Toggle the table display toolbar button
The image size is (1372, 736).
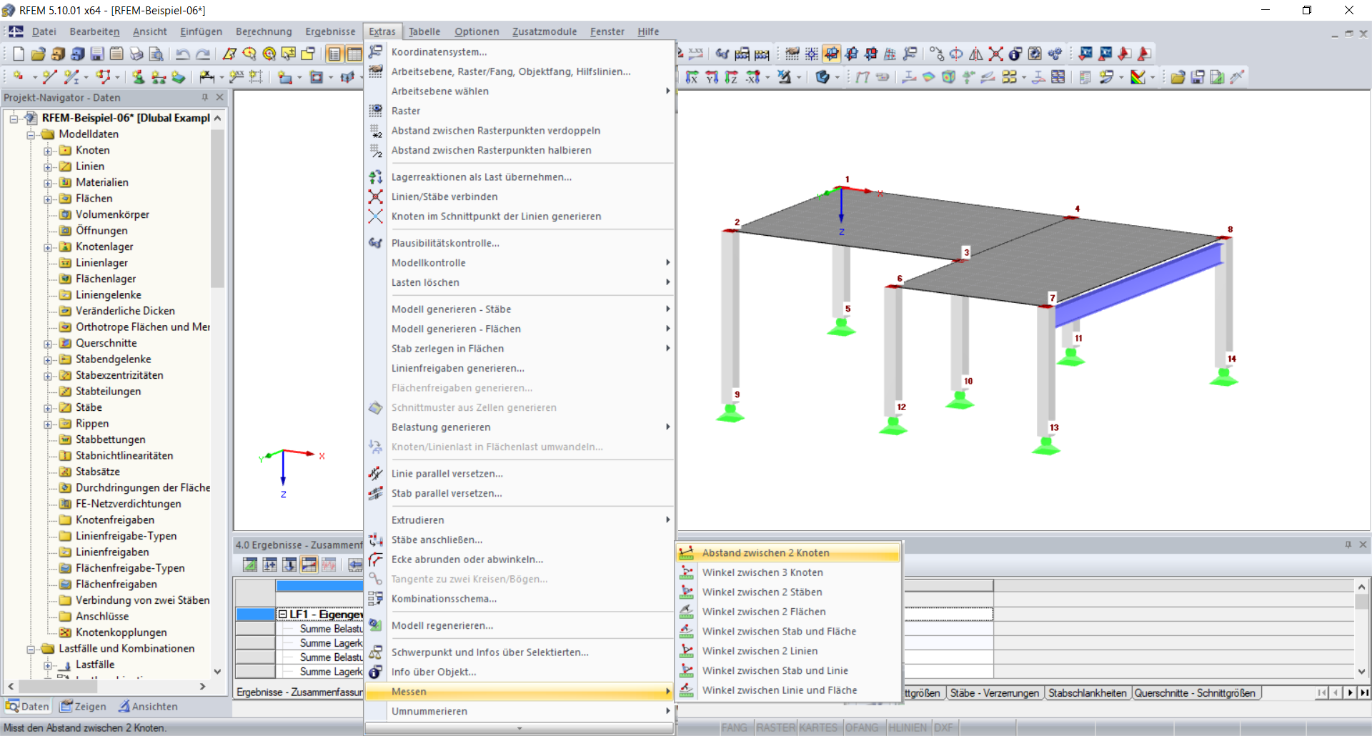coord(354,54)
